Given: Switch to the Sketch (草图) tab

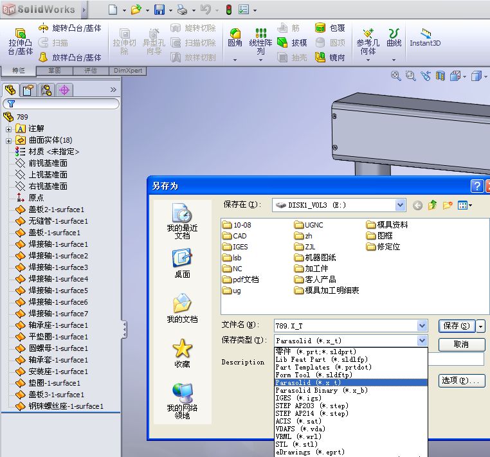Looking at the screenshot, I should pyautogui.click(x=55, y=71).
